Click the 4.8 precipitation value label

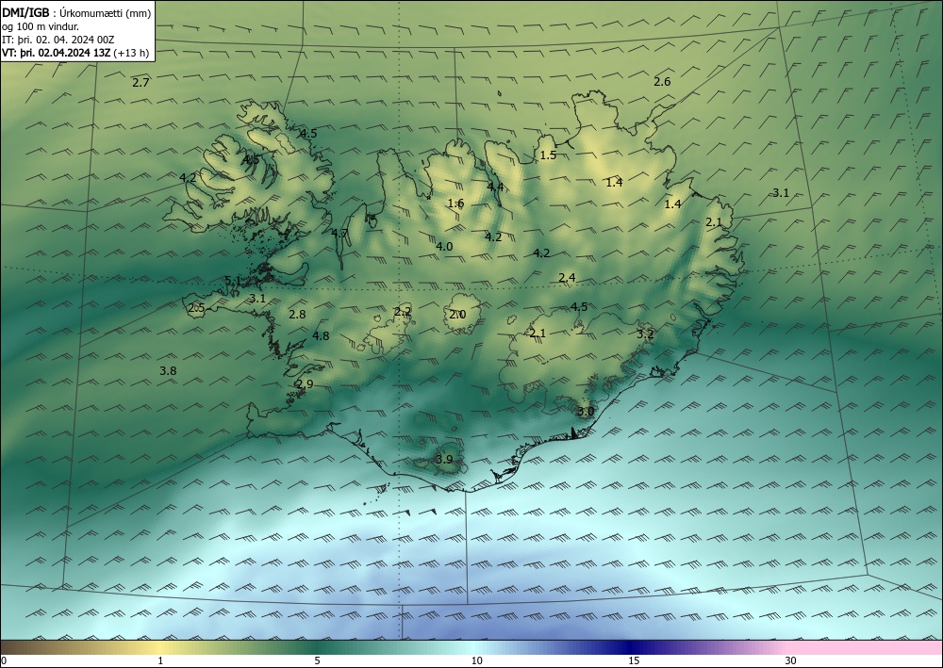pos(322,335)
